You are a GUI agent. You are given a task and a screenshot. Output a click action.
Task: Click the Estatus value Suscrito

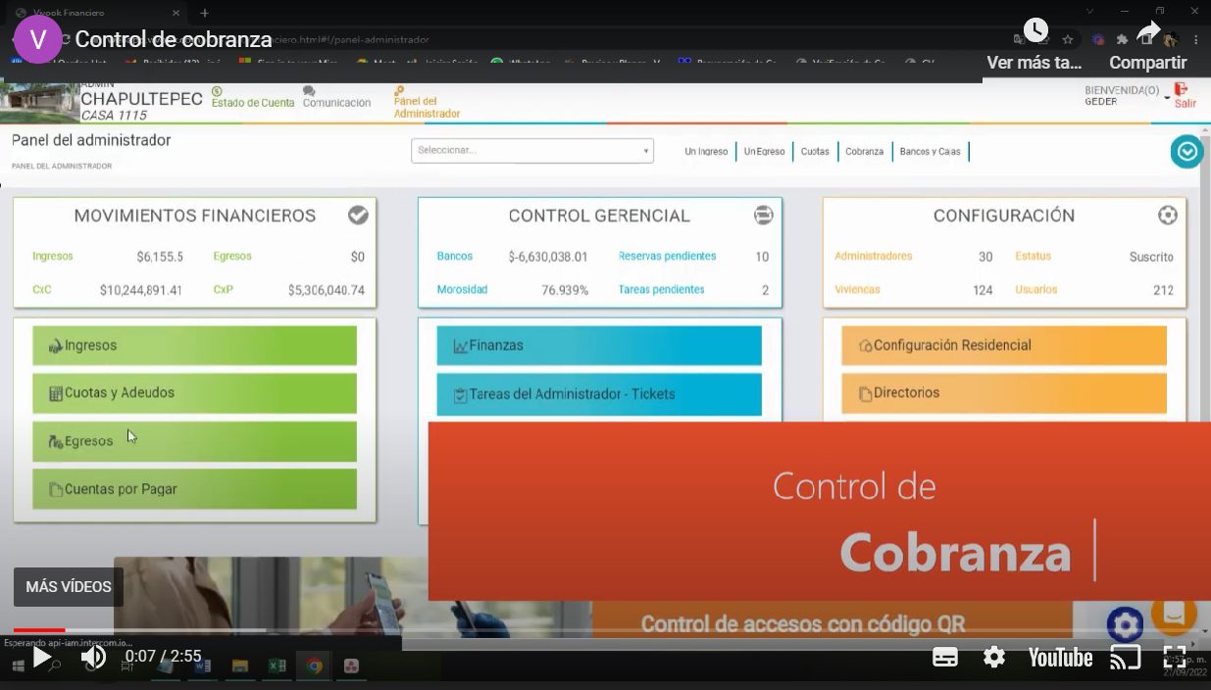click(x=1151, y=258)
